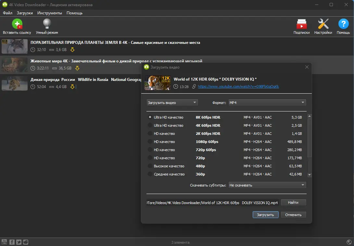Click download arrow icon beside 4,4 GB
This screenshot has width=354, height=246.
click(x=72, y=87)
